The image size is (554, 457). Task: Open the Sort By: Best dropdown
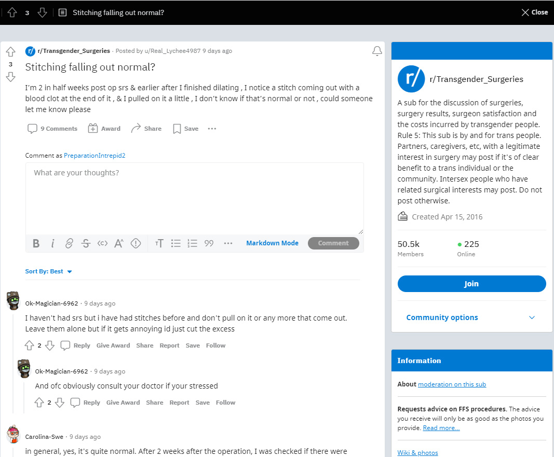tap(48, 271)
